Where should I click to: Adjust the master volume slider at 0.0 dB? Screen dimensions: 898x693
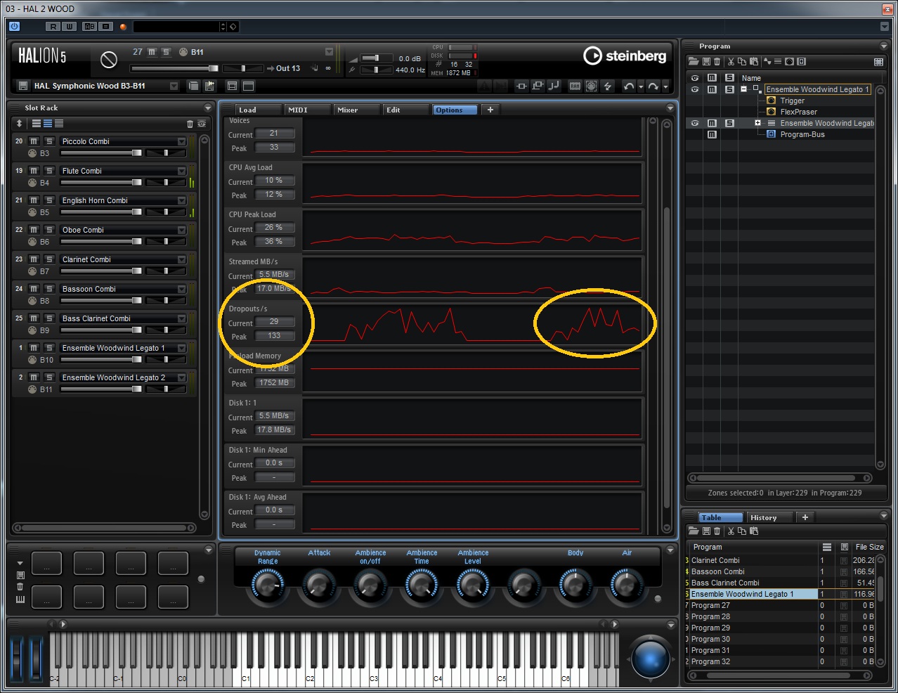tap(377, 58)
